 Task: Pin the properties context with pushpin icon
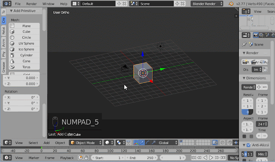point(244,44)
